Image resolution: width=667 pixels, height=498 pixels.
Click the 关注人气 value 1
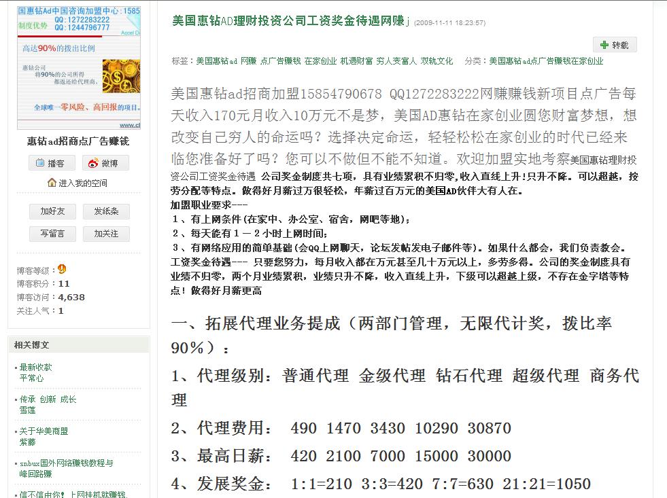tap(61, 310)
